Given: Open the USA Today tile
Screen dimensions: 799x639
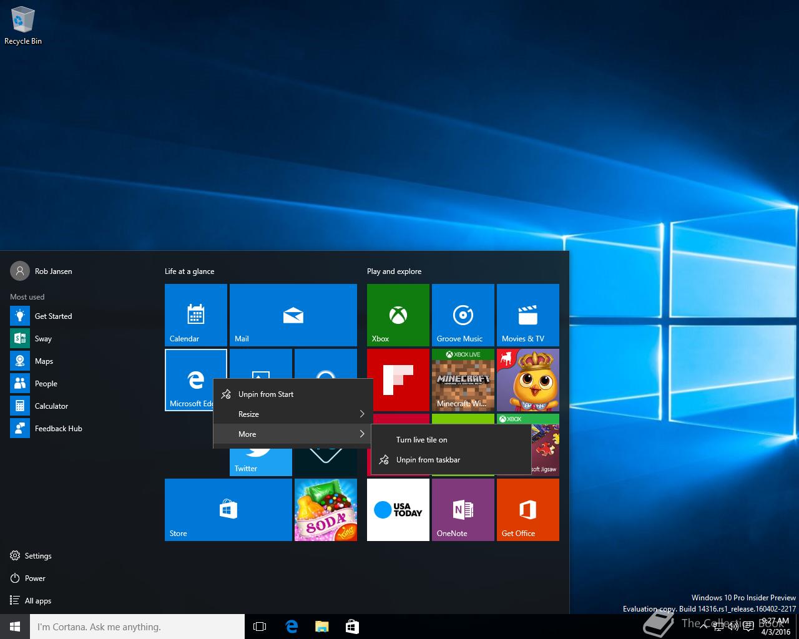Looking at the screenshot, I should [398, 510].
